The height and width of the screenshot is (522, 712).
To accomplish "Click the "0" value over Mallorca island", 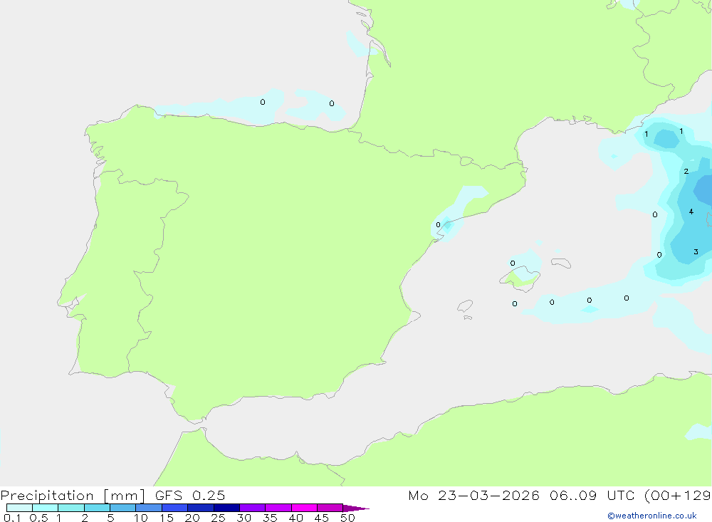I will (513, 263).
